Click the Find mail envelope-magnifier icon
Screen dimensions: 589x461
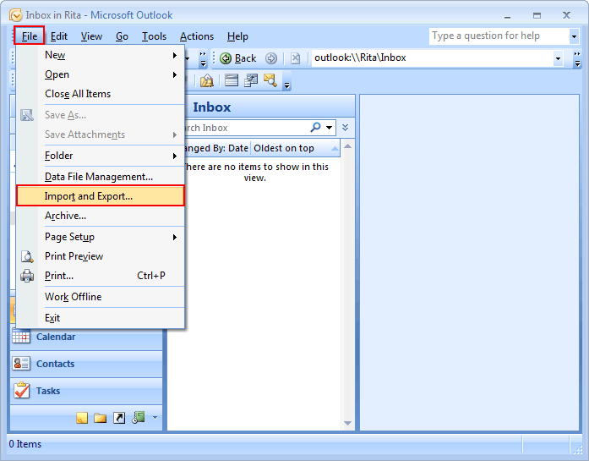coord(270,80)
